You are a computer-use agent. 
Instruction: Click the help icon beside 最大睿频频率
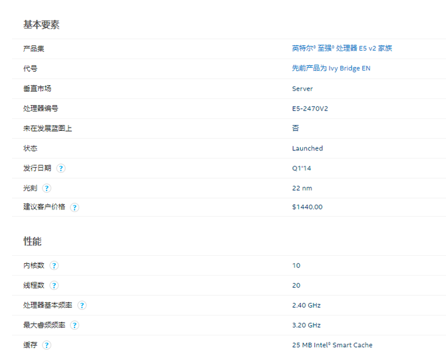pyautogui.click(x=75, y=325)
